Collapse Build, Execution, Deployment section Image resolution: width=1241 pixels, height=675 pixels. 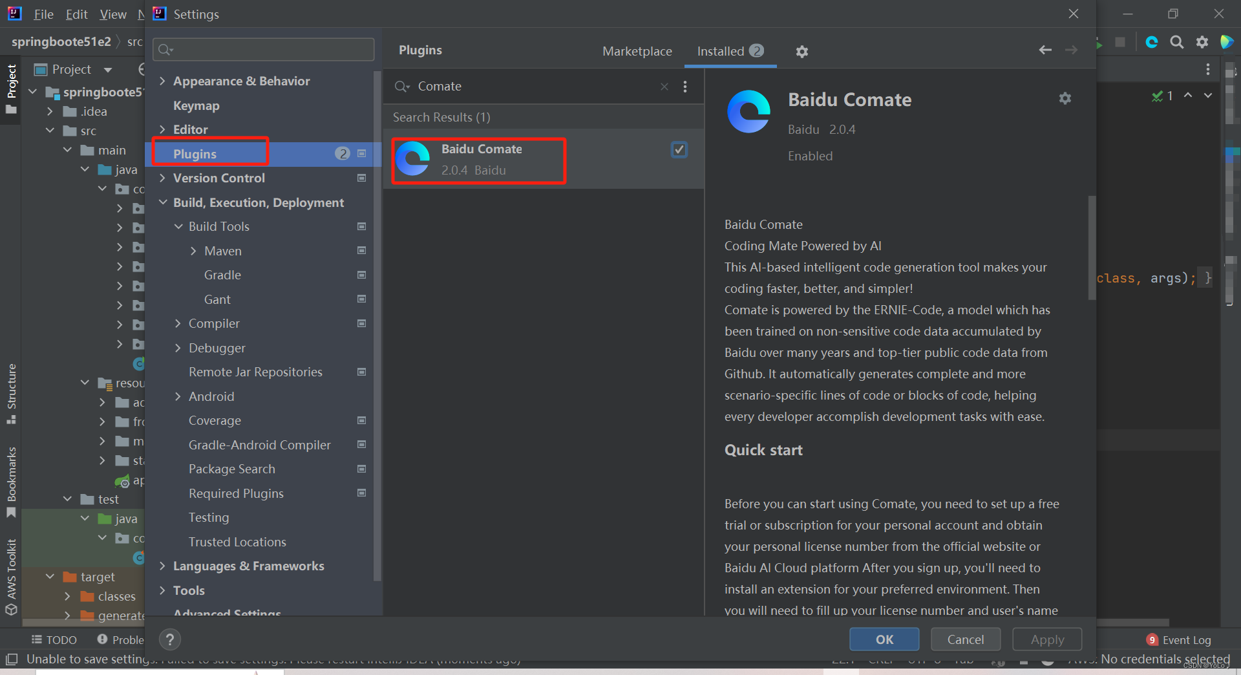(x=162, y=202)
